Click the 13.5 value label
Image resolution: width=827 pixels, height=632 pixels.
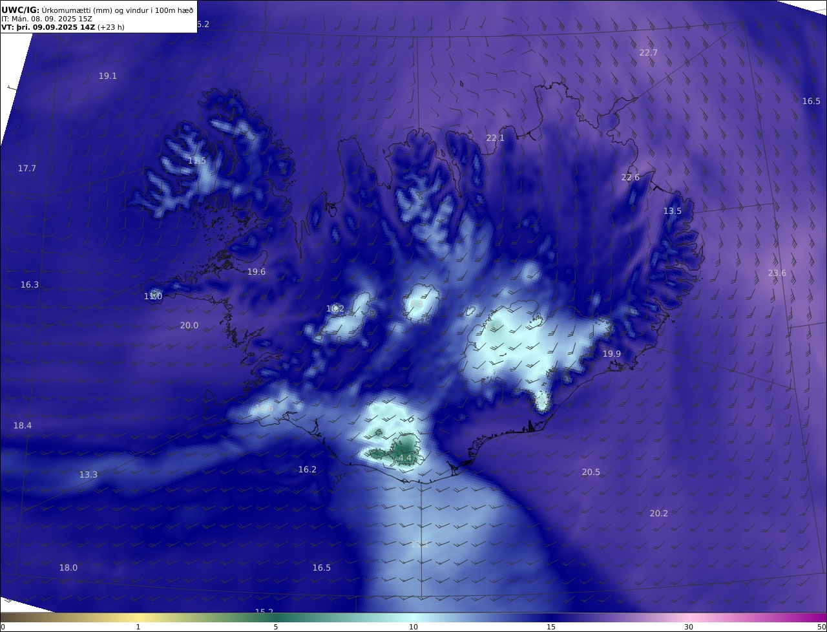(x=673, y=211)
